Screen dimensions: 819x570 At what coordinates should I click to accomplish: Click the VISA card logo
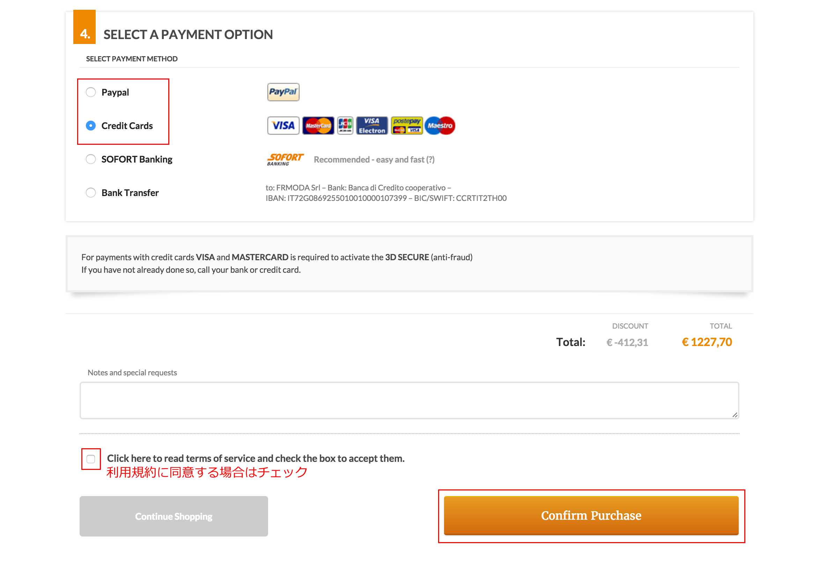coord(283,126)
